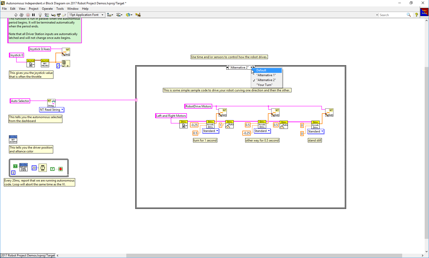
Task: Click the search magnifier icon
Action: 409,15
